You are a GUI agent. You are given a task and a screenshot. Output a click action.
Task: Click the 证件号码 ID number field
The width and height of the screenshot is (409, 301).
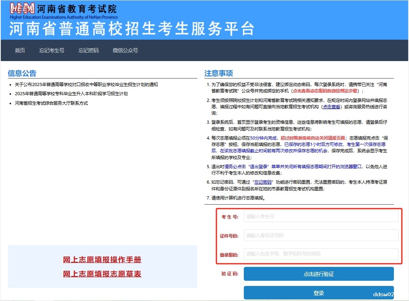321,235
